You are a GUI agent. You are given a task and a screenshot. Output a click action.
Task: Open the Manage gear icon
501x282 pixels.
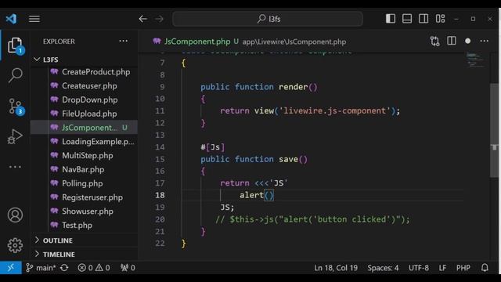pos(15,245)
